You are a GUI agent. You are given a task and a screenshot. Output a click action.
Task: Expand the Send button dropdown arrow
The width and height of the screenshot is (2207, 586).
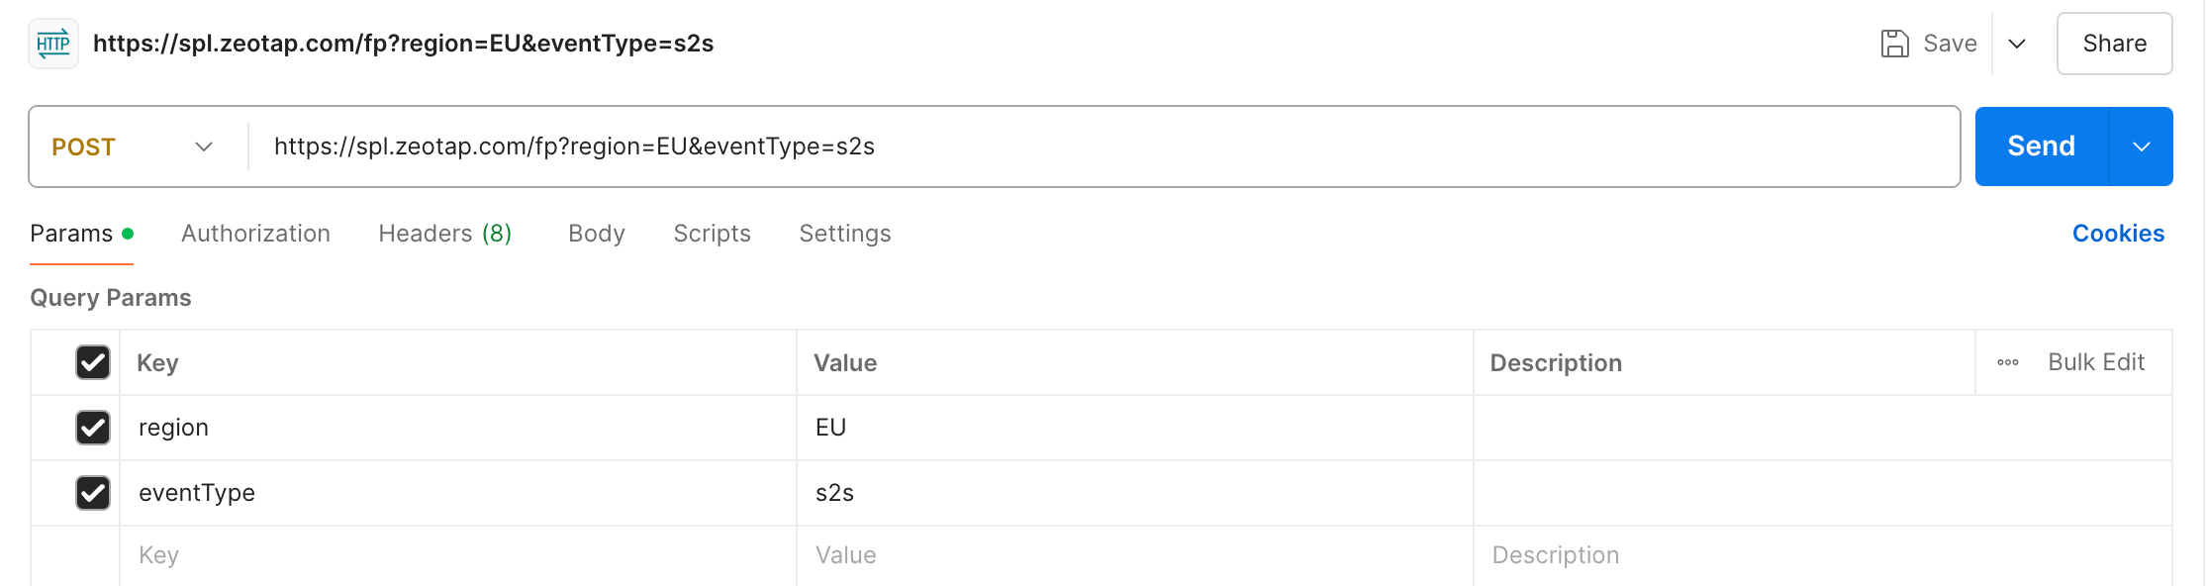click(x=2142, y=146)
